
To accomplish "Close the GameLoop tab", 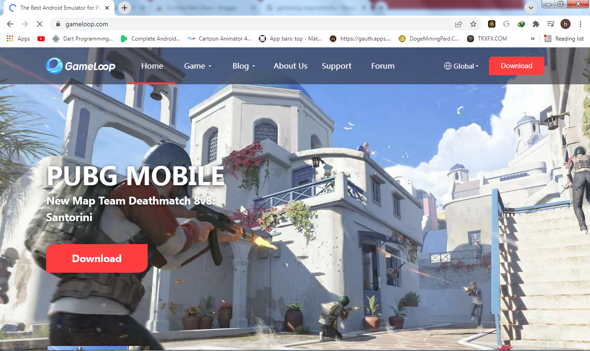I will (107, 8).
